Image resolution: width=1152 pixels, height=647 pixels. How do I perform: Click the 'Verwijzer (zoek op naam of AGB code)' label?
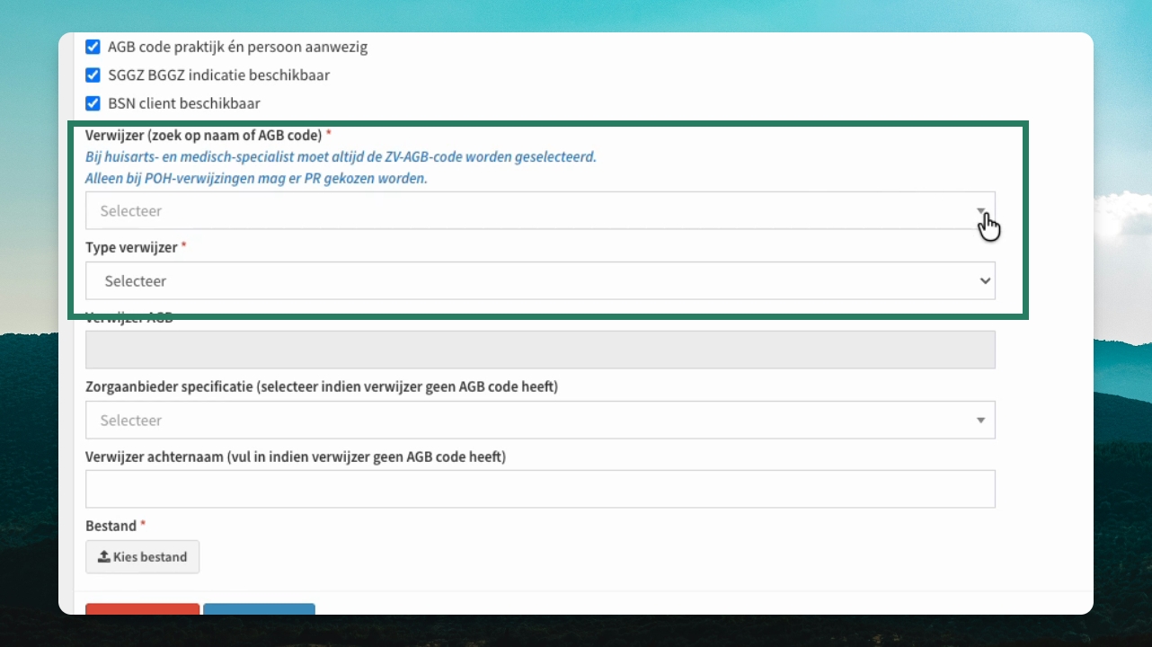204,136
